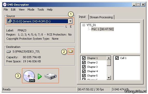Click the green play arrow icon
The width and height of the screenshot is (148, 94).
40,76
